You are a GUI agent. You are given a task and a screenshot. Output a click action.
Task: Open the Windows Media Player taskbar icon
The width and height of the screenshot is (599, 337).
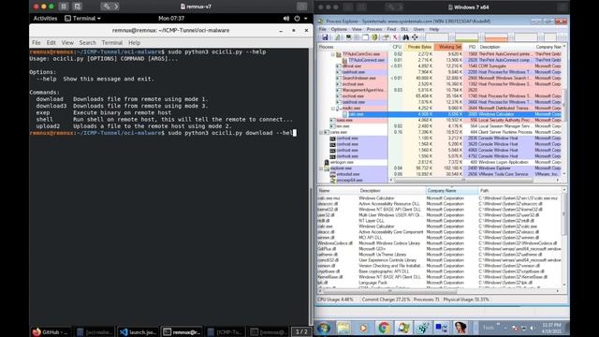point(363,328)
